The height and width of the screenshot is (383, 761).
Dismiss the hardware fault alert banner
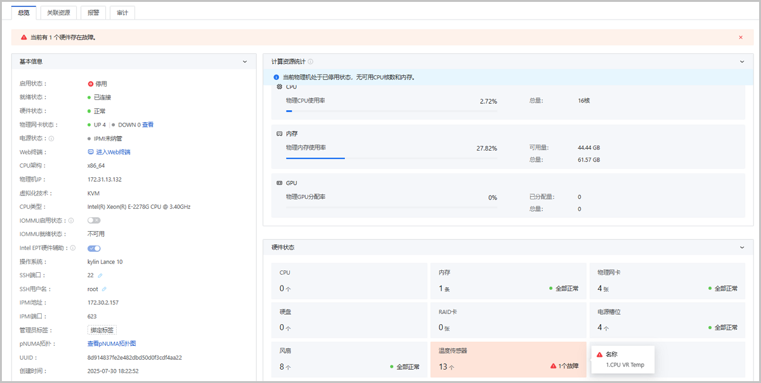coord(741,37)
